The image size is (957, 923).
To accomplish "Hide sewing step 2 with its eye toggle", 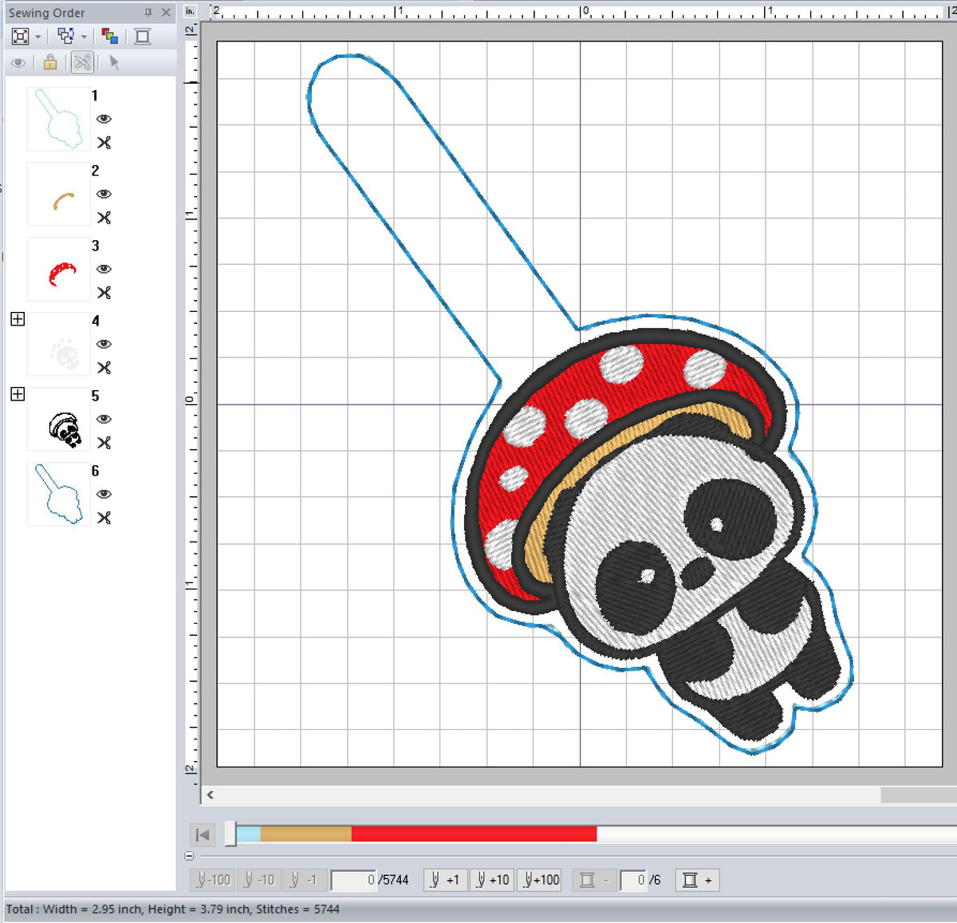I will click(x=104, y=194).
